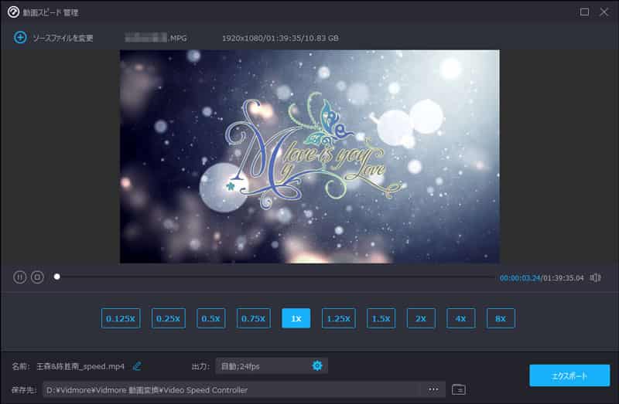Browse save path with three-dot button
619x404 pixels.
433,389
